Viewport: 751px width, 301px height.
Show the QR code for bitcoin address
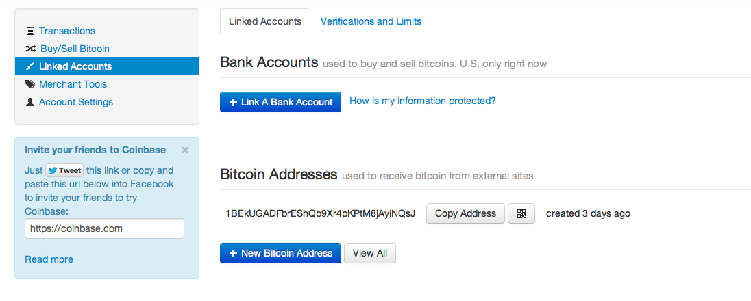521,213
